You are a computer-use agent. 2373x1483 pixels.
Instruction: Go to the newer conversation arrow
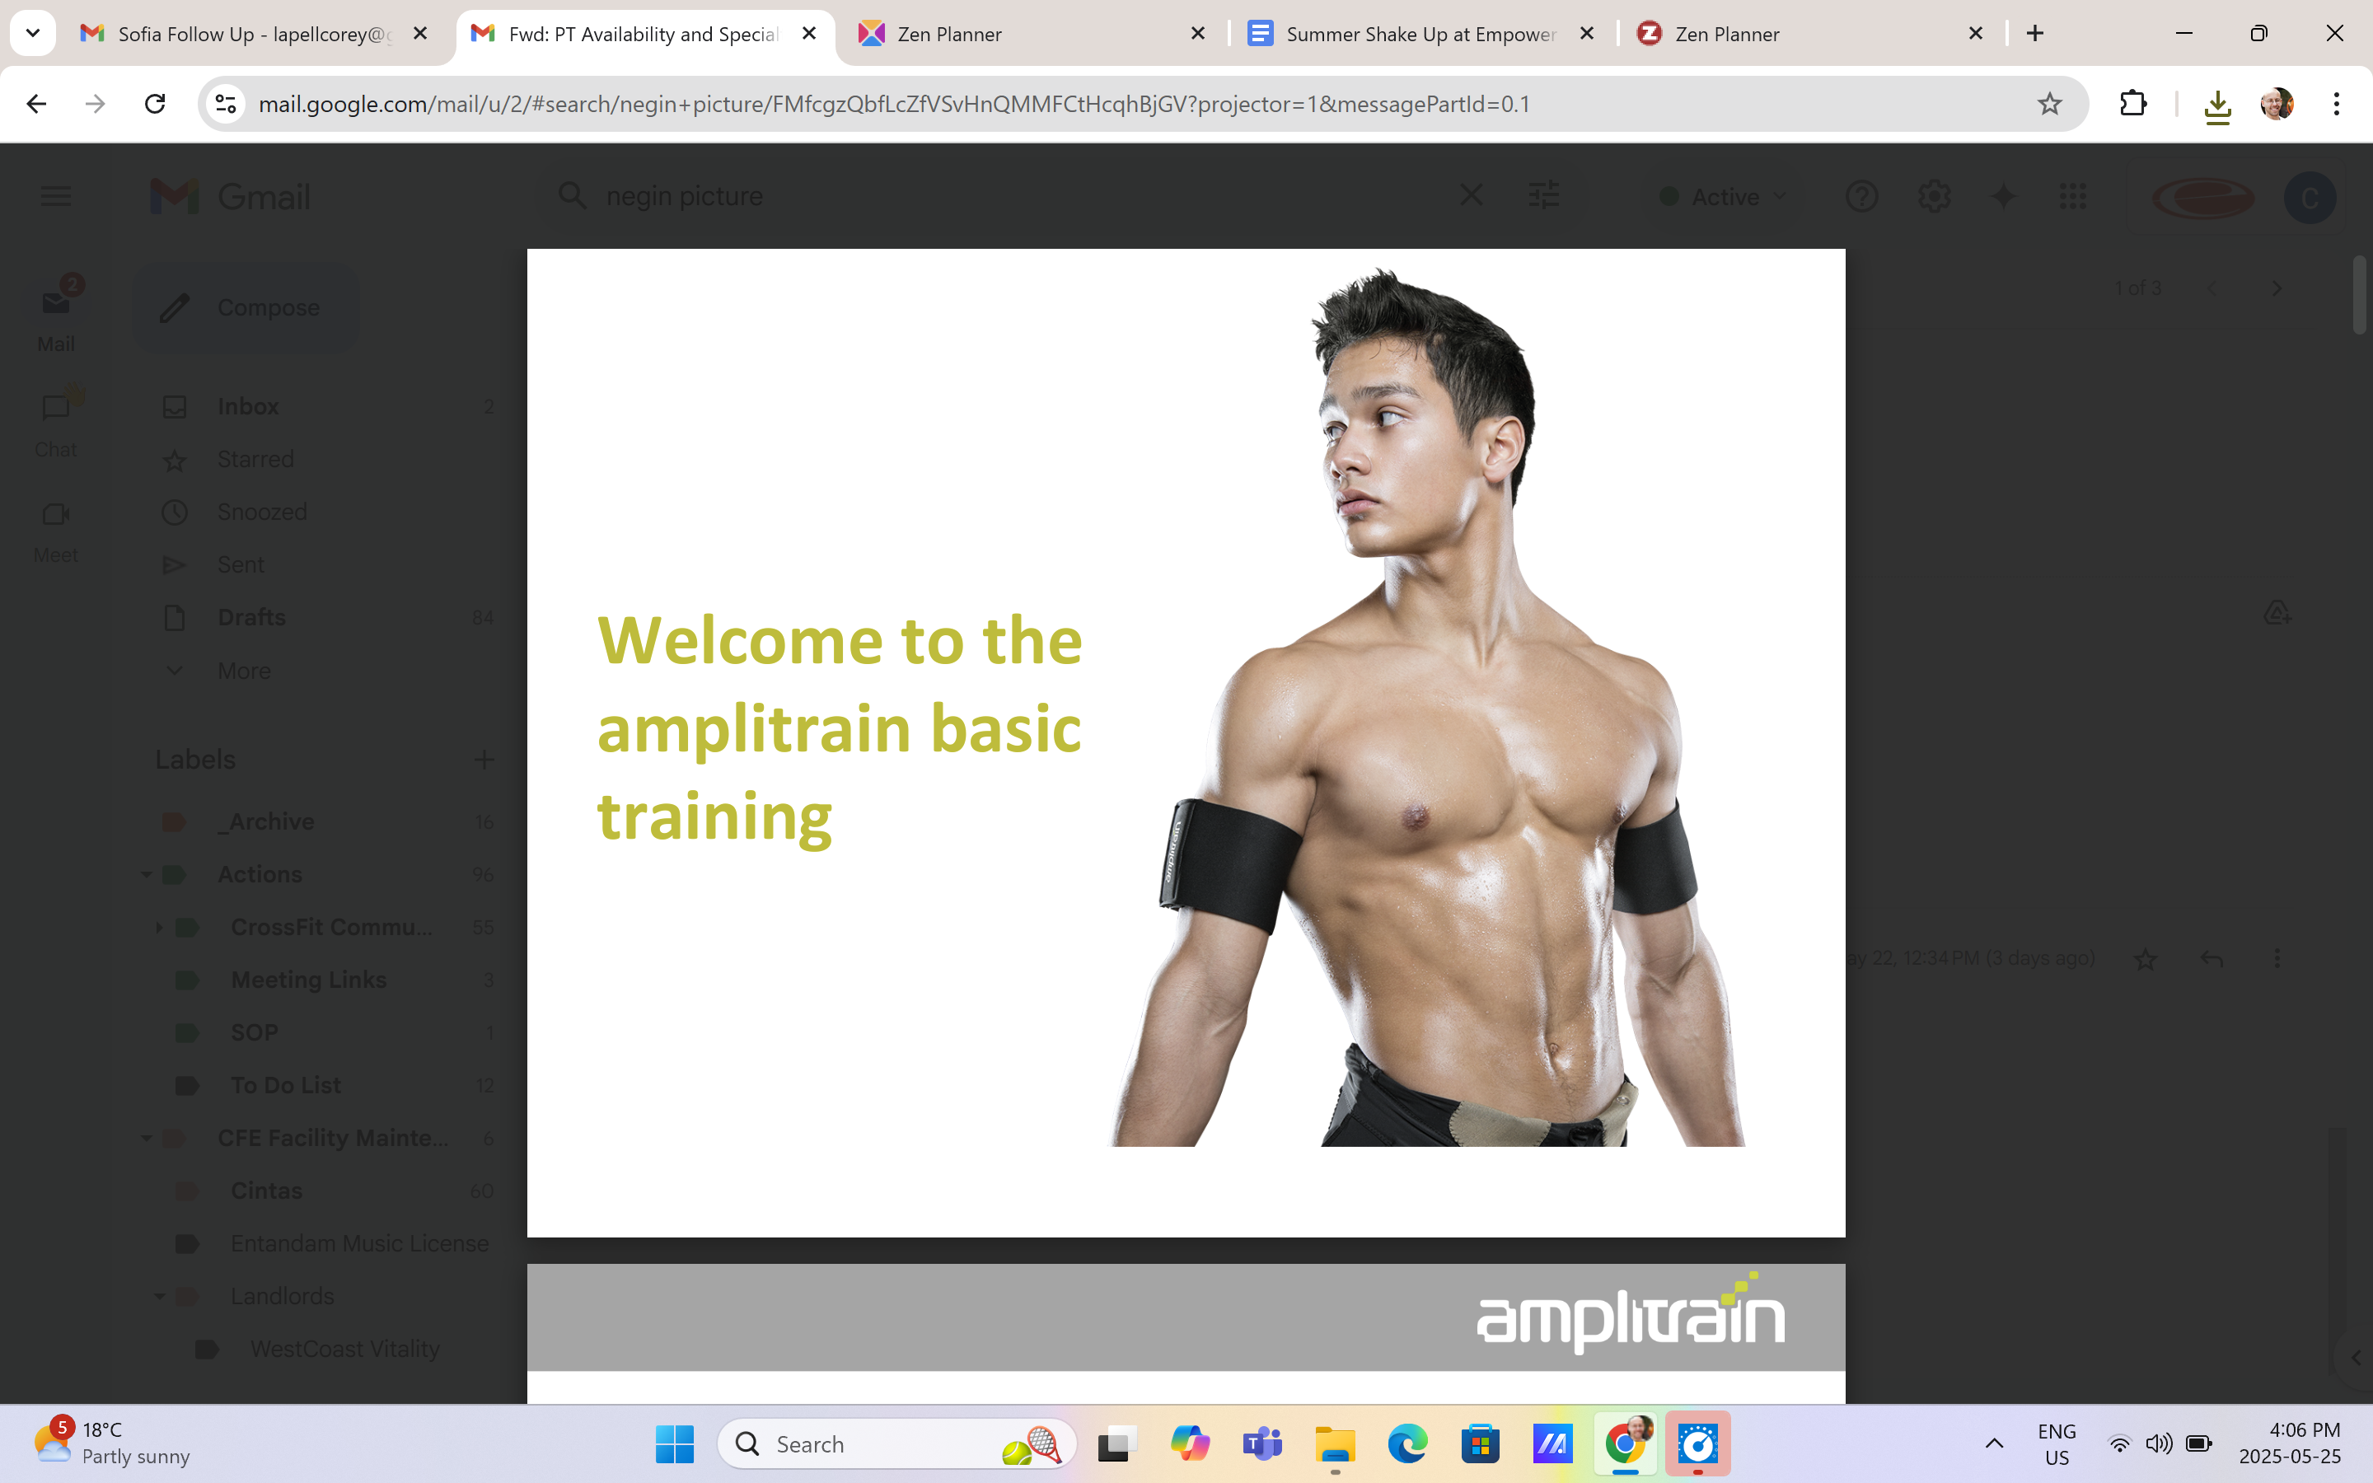[2212, 288]
